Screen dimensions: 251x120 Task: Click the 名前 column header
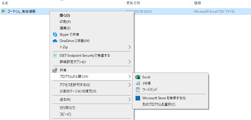point(5,3)
